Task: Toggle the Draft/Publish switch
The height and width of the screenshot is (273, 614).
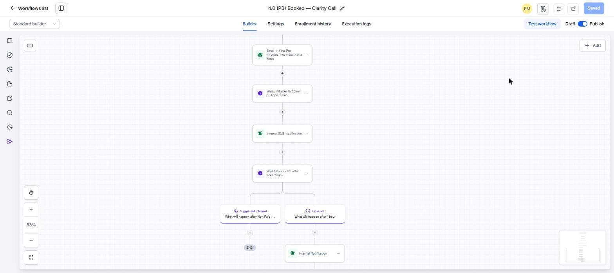Action: pyautogui.click(x=583, y=24)
